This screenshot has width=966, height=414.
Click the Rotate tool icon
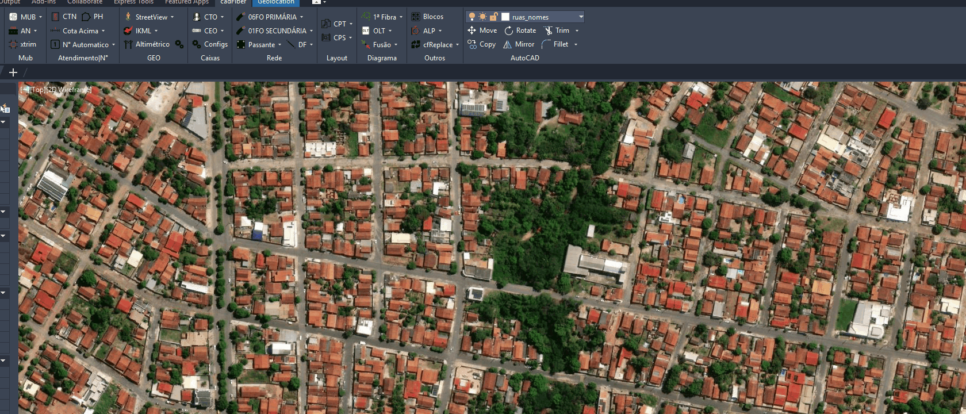tap(509, 30)
